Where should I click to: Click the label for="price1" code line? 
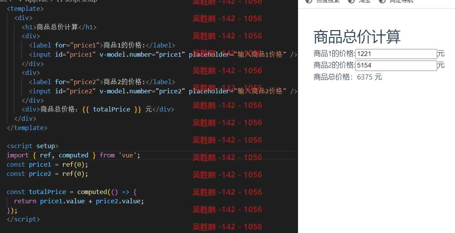(102, 45)
